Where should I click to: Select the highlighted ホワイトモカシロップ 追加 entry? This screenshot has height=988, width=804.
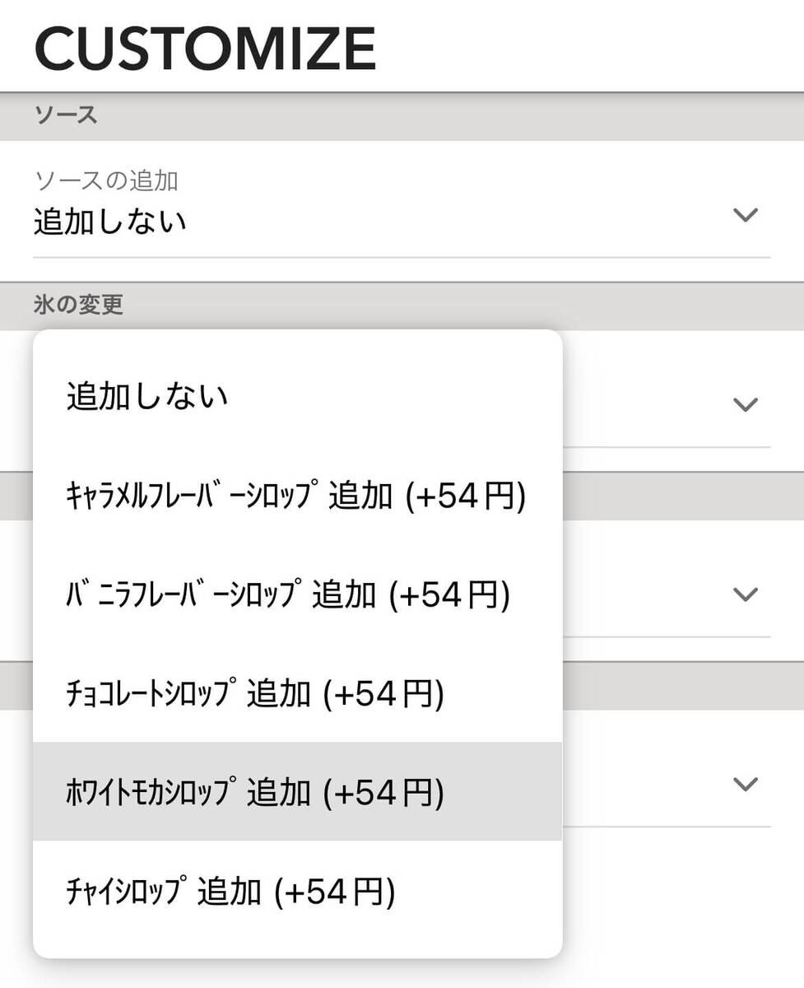255,792
